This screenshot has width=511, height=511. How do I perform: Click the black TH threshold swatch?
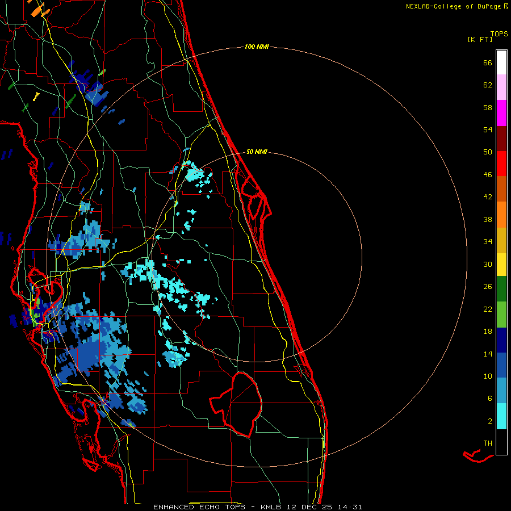(x=501, y=442)
